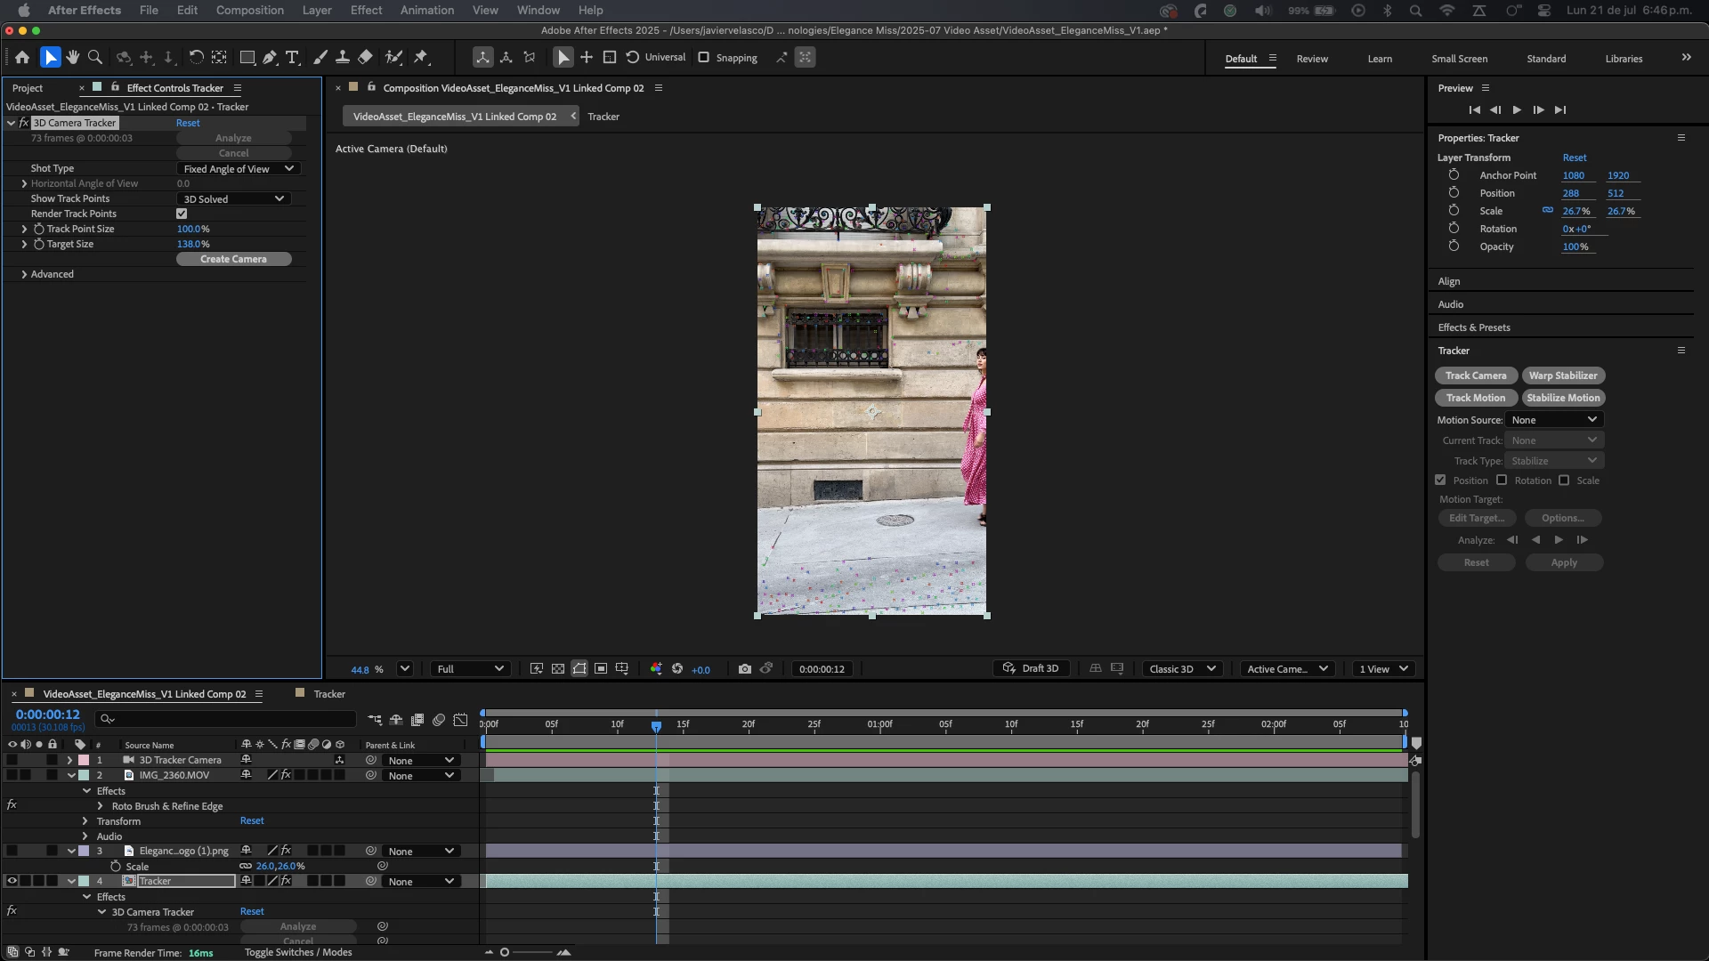Enable the Snapping checkbox
Viewport: 1709px width, 961px height.
point(703,58)
